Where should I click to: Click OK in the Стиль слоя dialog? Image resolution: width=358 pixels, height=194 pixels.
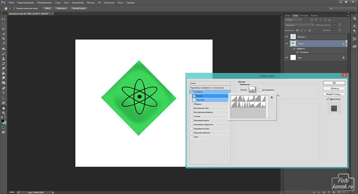(334, 83)
